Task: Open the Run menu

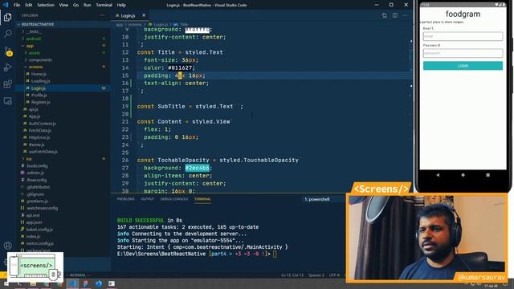Action: [x=87, y=5]
